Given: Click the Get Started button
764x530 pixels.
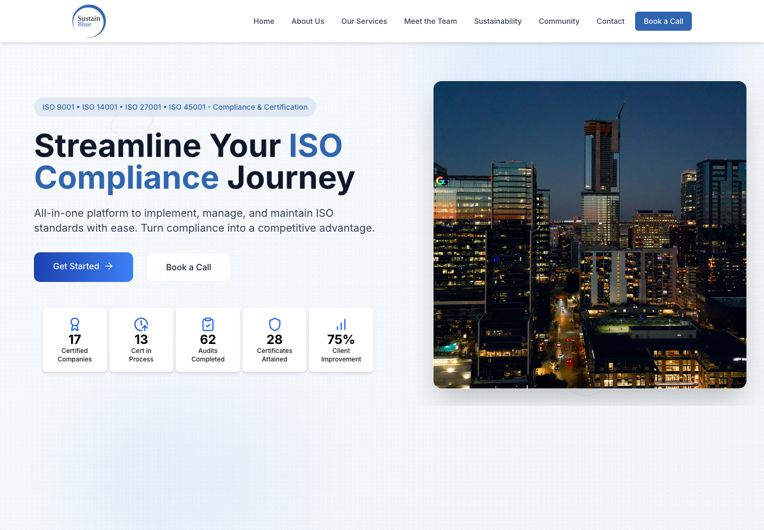Looking at the screenshot, I should (83, 267).
